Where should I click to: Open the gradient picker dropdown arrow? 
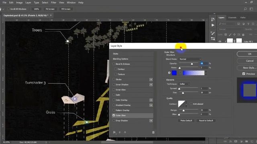click(206, 73)
